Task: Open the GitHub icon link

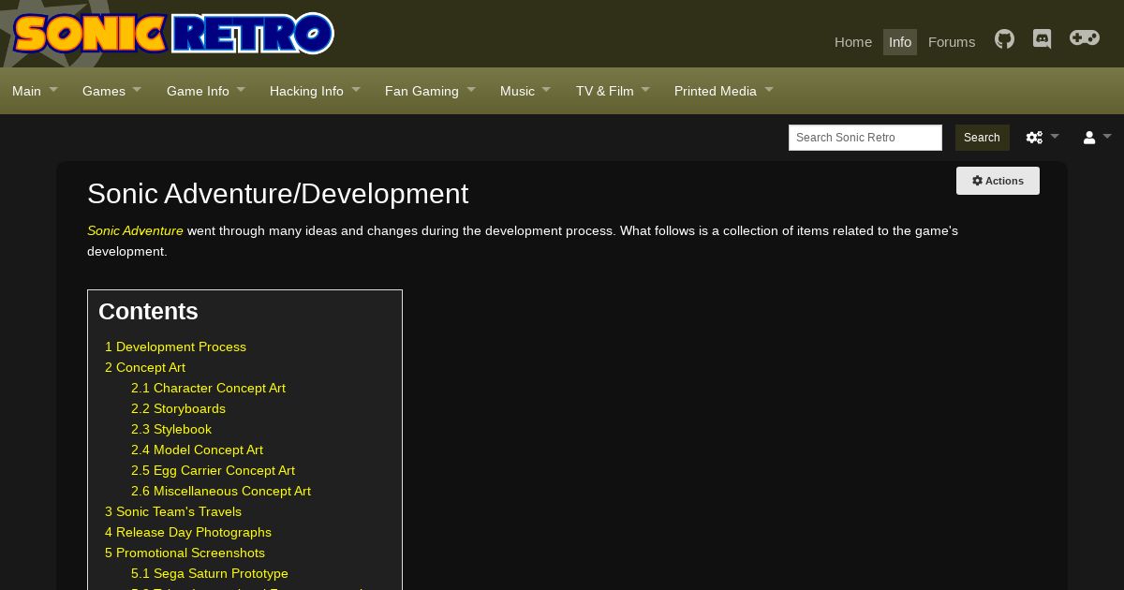Action: click(1004, 39)
